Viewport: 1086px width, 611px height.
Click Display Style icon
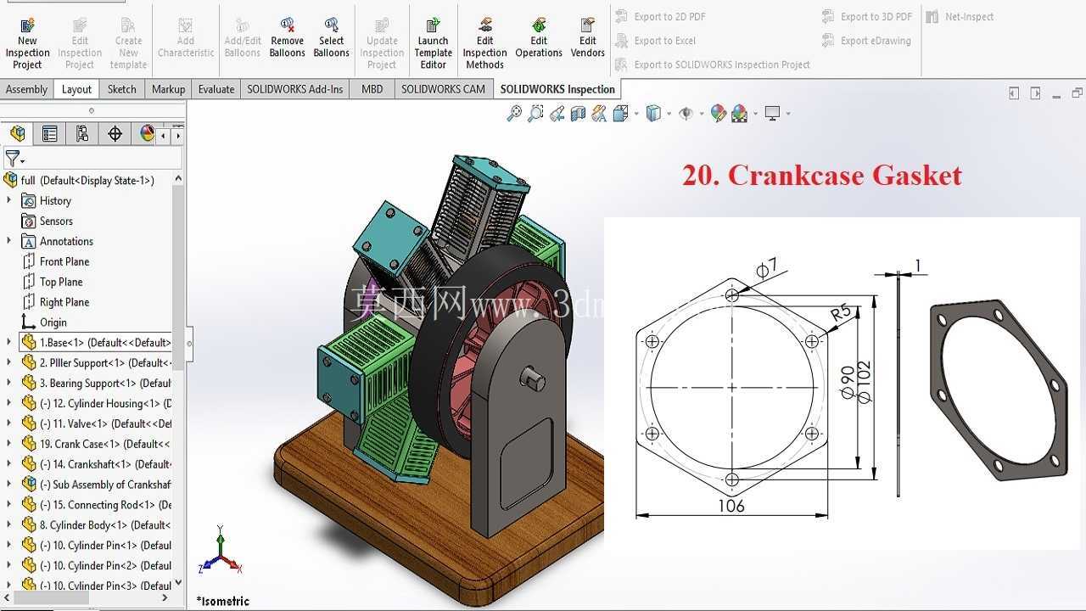coord(653,113)
